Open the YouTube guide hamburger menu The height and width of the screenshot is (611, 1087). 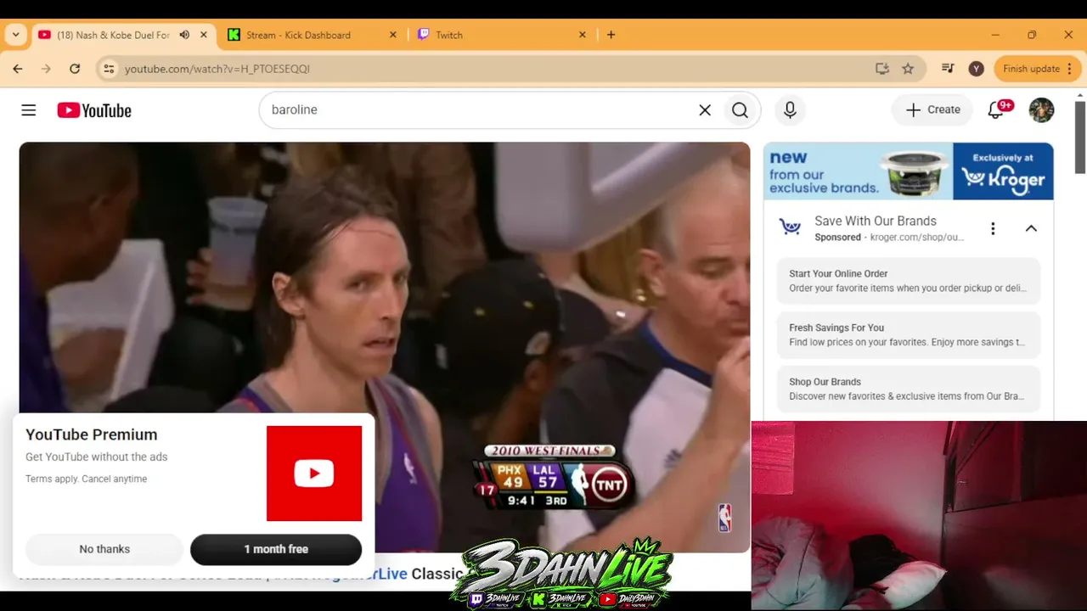(29, 110)
